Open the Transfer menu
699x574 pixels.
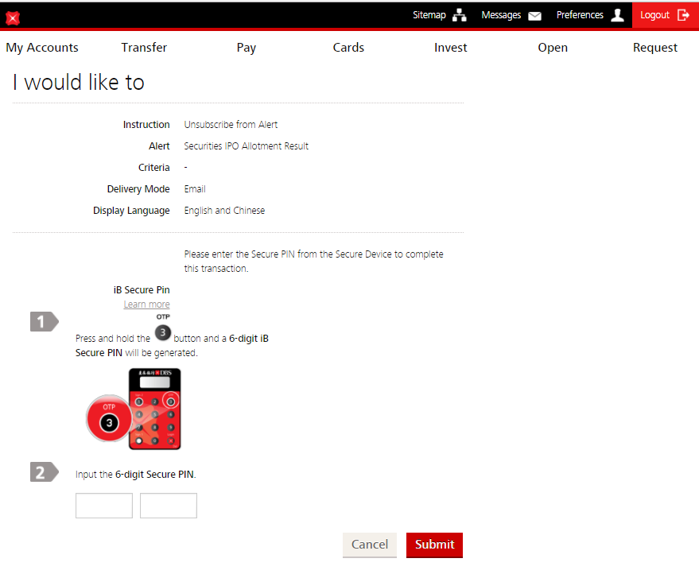pyautogui.click(x=144, y=48)
